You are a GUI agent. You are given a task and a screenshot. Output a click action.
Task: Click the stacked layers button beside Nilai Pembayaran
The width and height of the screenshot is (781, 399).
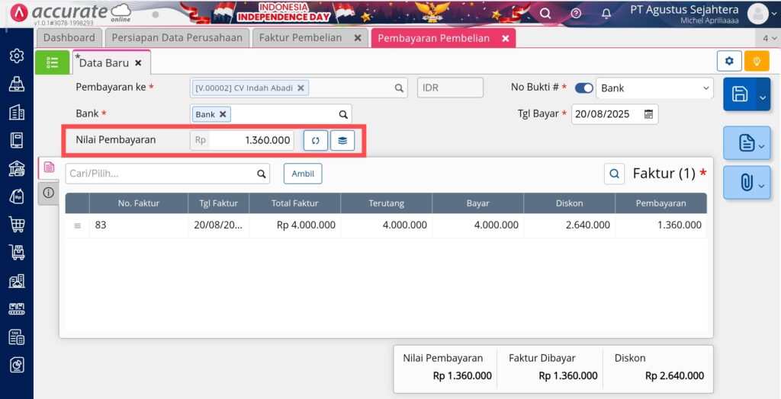pyautogui.click(x=342, y=141)
